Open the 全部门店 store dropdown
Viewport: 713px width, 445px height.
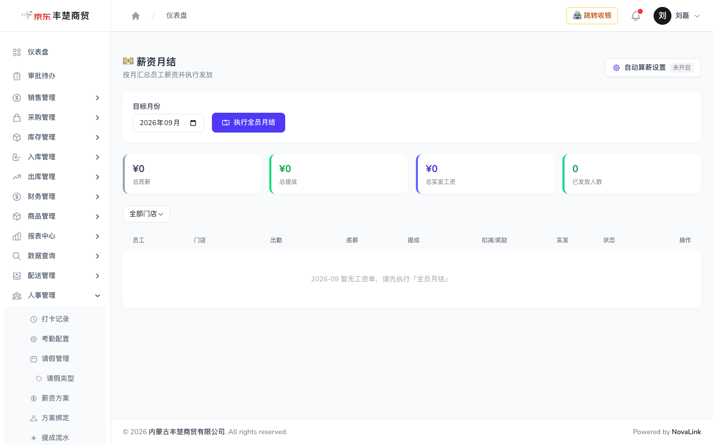(147, 214)
